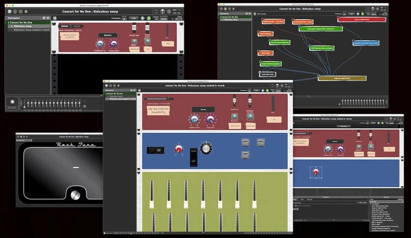Start playback with play button in top-left window
The height and width of the screenshot is (238, 411).
[x=143, y=18]
